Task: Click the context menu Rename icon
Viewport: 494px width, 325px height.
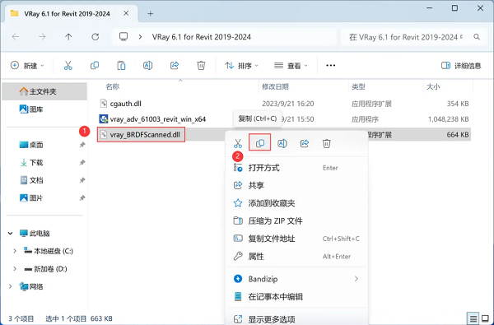Action: coord(282,144)
